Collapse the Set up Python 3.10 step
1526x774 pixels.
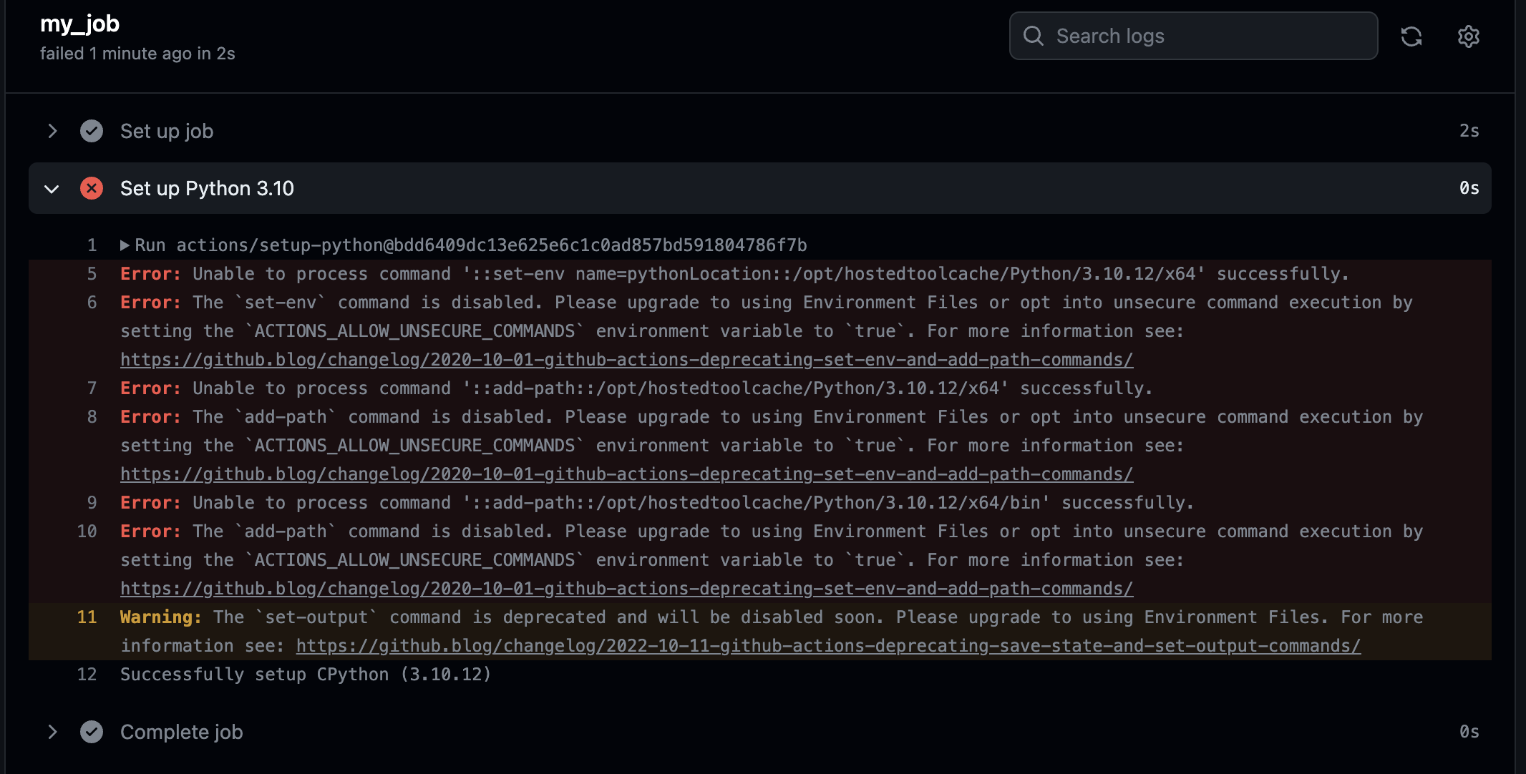click(x=52, y=189)
